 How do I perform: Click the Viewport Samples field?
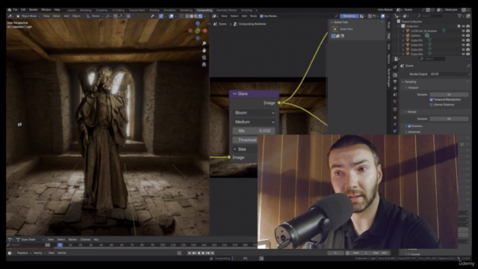click(449, 94)
